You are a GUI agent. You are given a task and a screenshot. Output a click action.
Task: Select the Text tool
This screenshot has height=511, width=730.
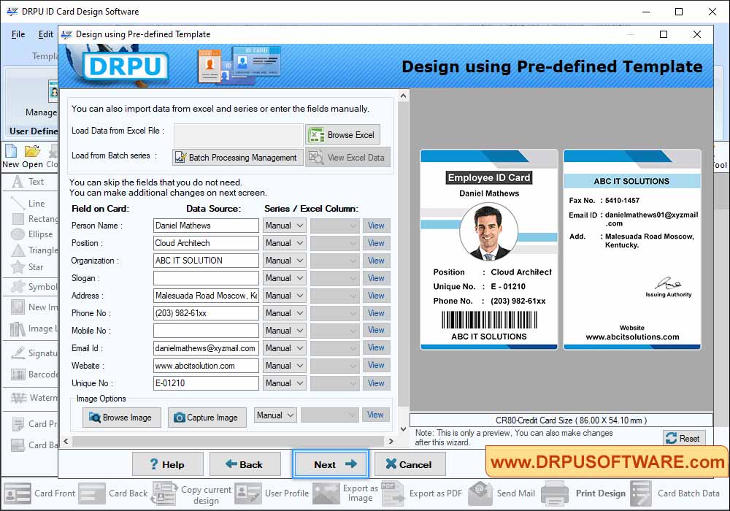pyautogui.click(x=29, y=182)
